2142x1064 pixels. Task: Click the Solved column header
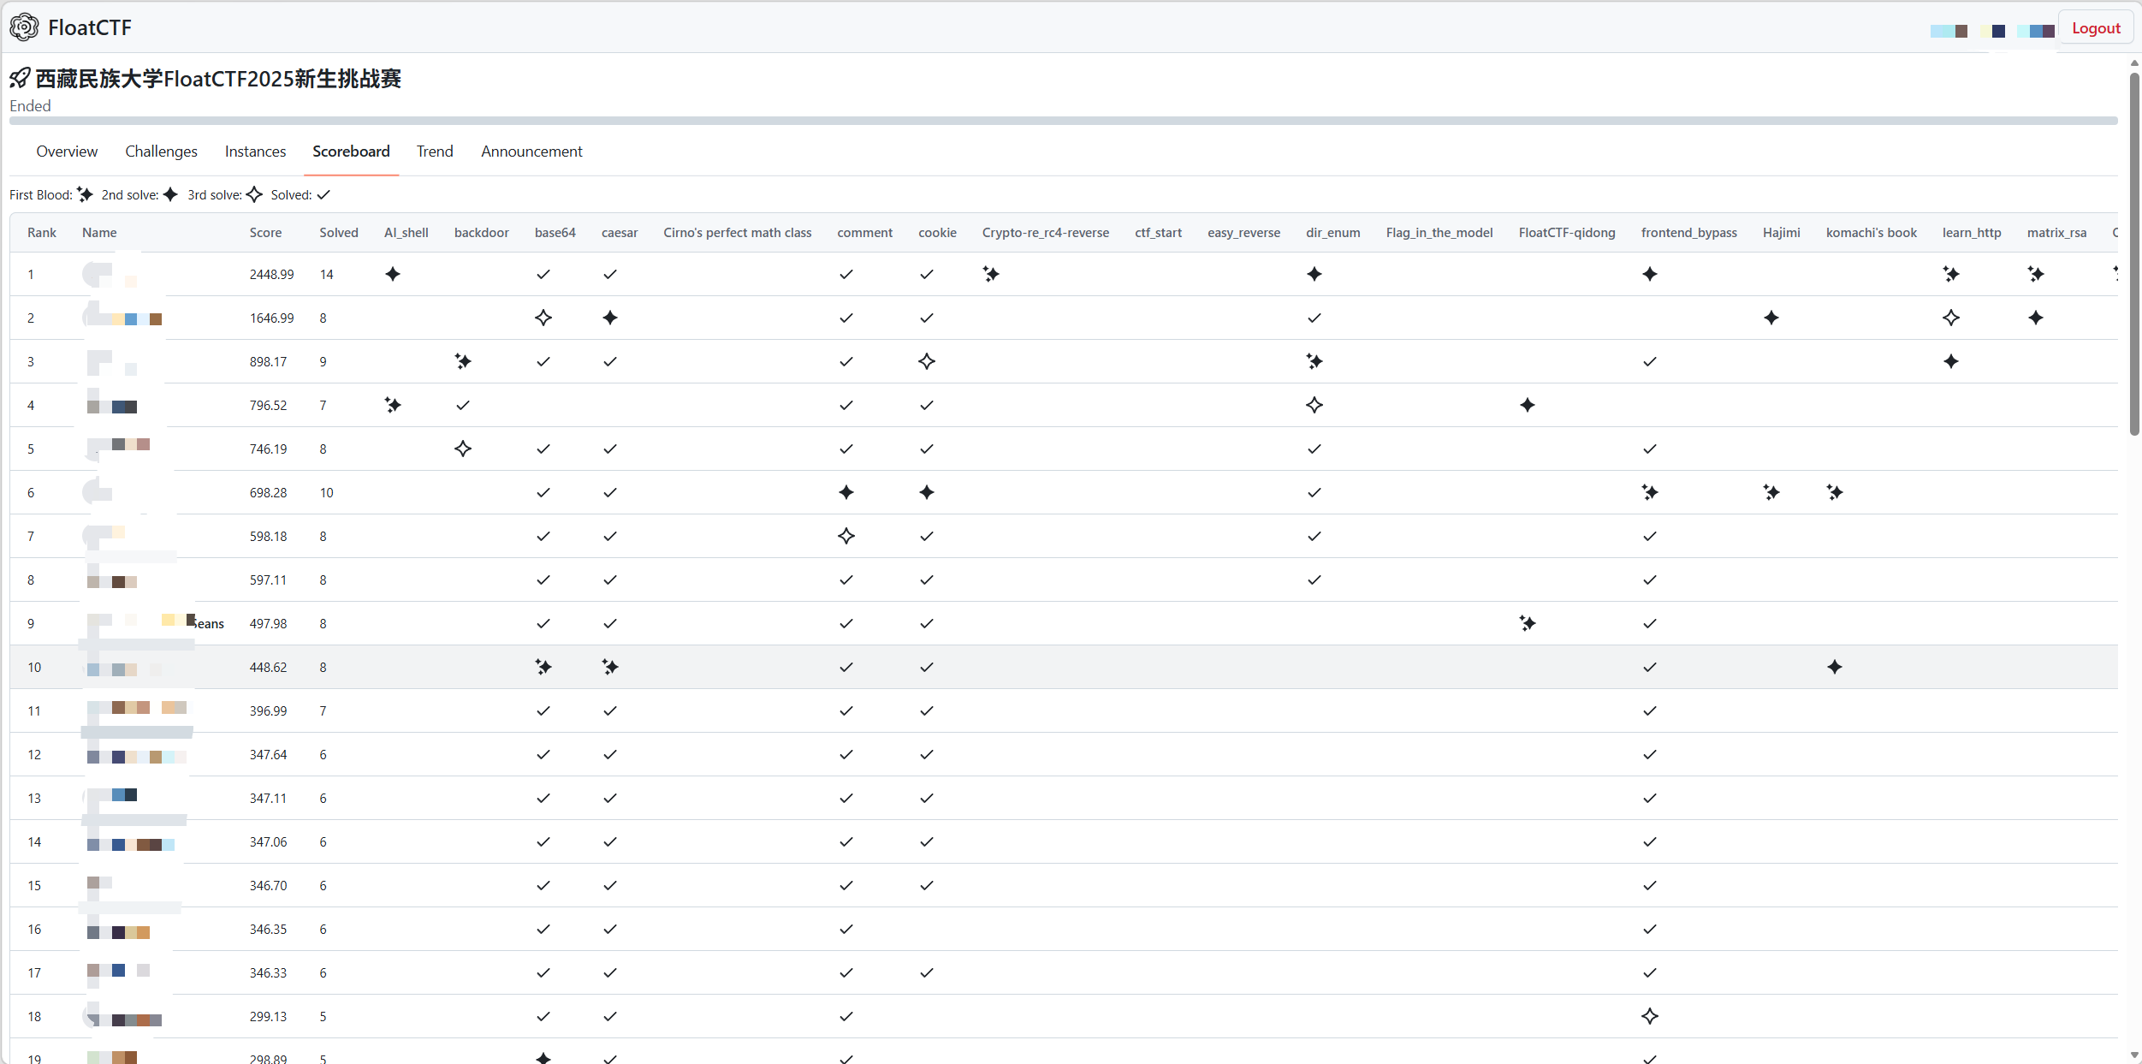(x=339, y=233)
